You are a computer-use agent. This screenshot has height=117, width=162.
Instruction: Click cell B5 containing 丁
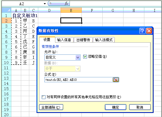25,36
